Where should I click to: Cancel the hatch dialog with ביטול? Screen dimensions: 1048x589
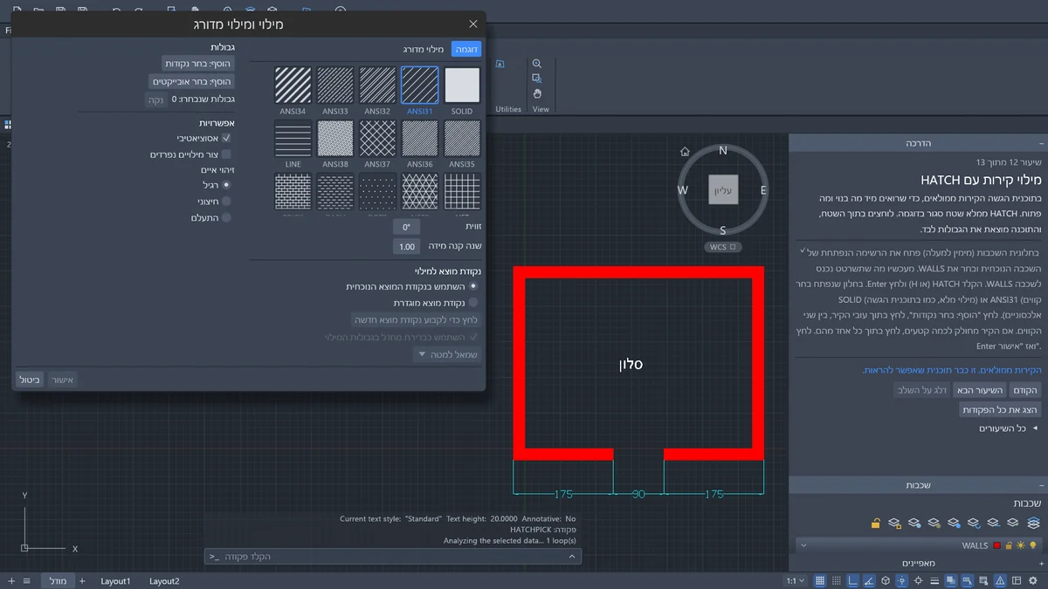(x=30, y=380)
